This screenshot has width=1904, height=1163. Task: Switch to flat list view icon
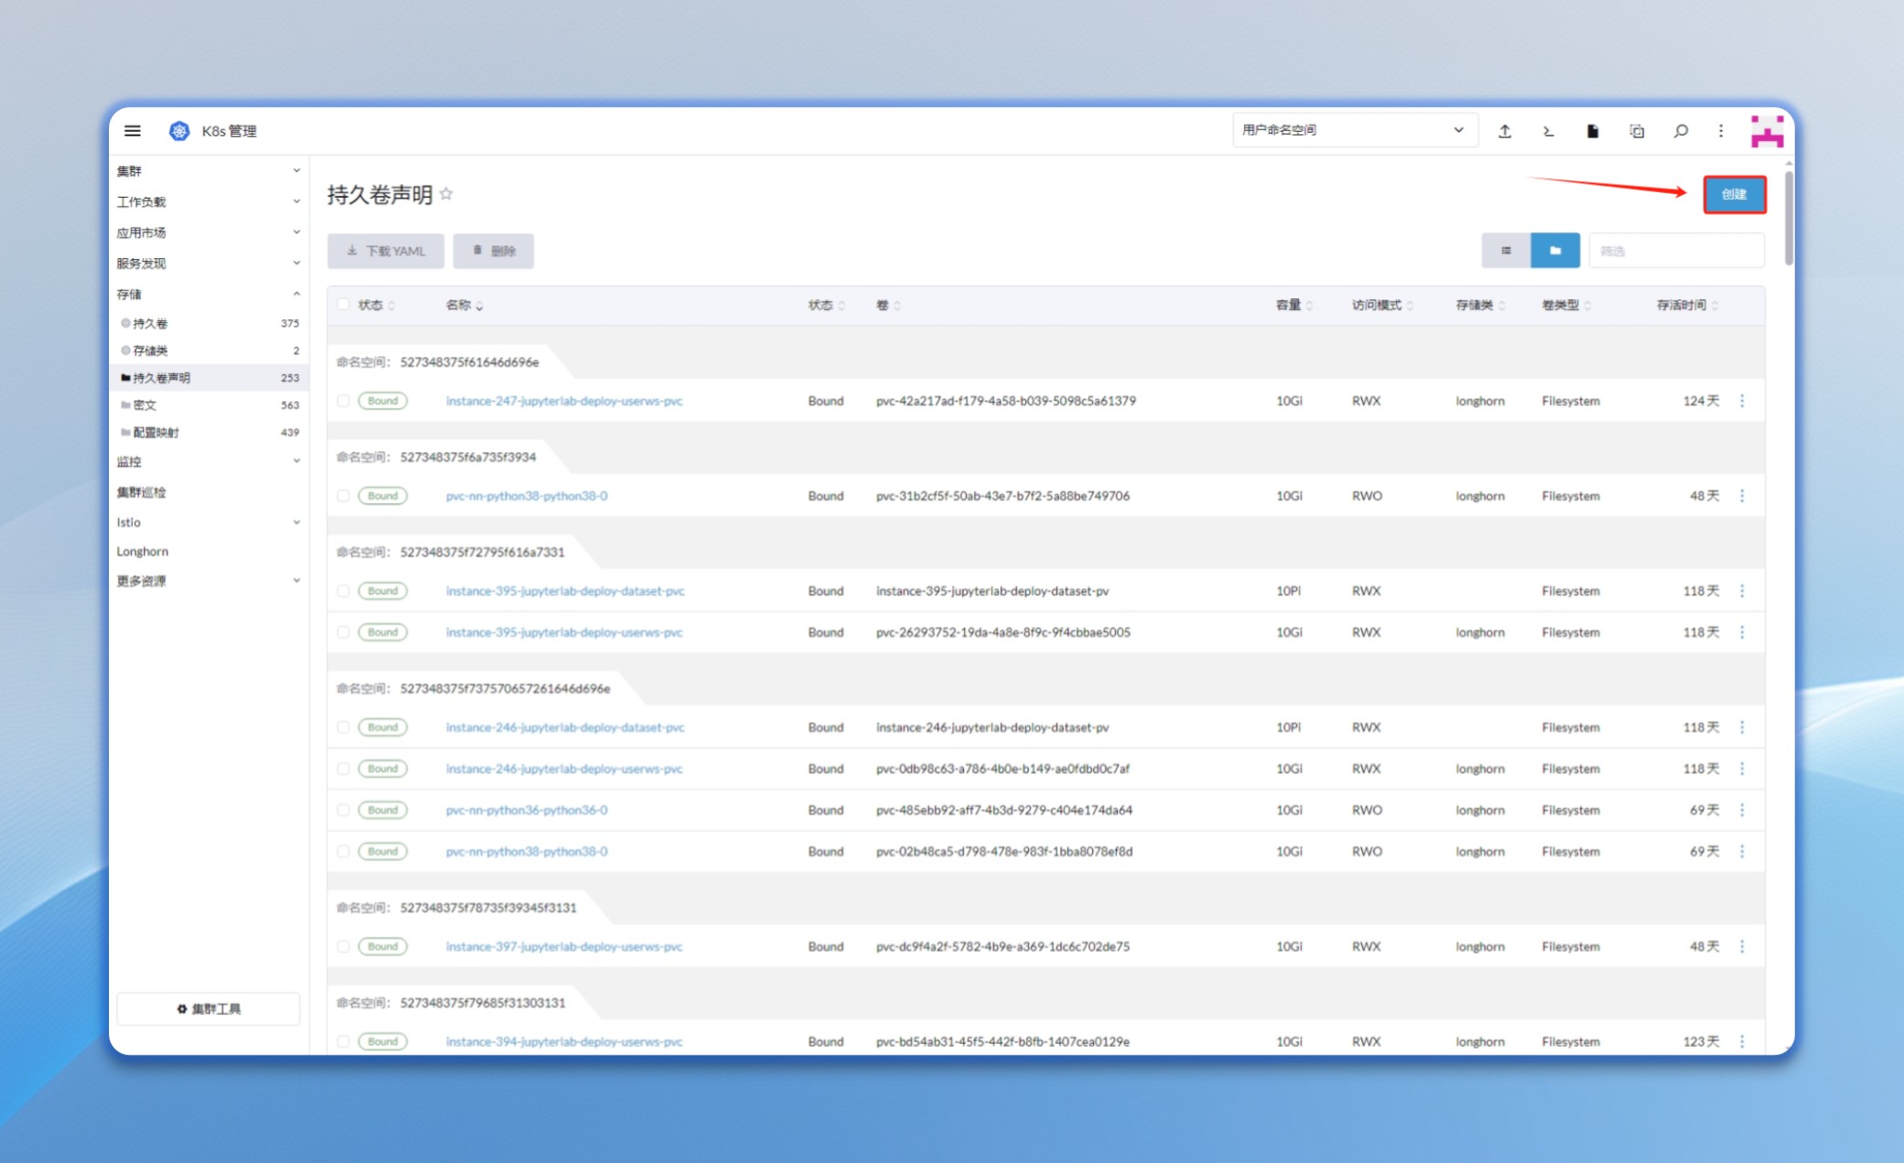tap(1506, 251)
